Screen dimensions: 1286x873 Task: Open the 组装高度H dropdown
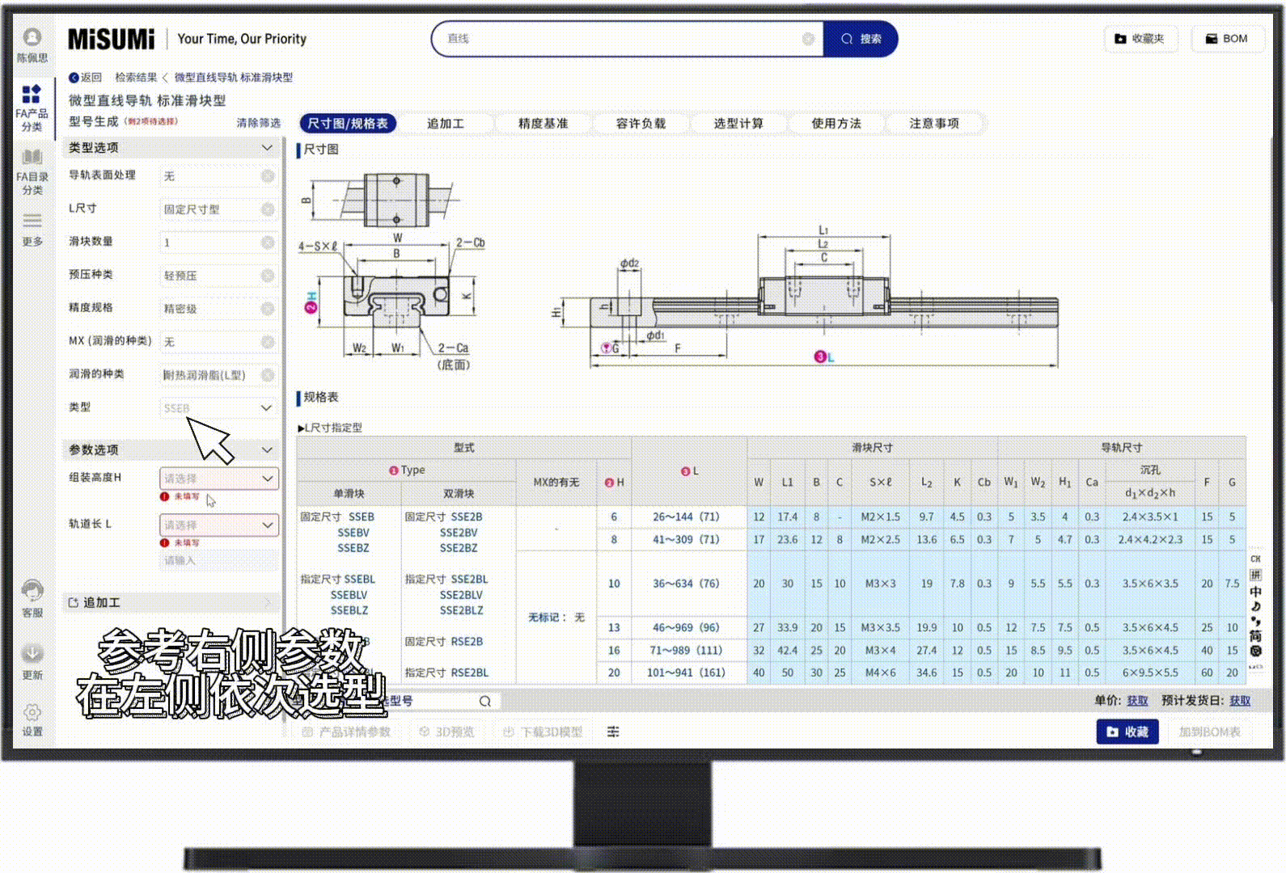point(219,479)
